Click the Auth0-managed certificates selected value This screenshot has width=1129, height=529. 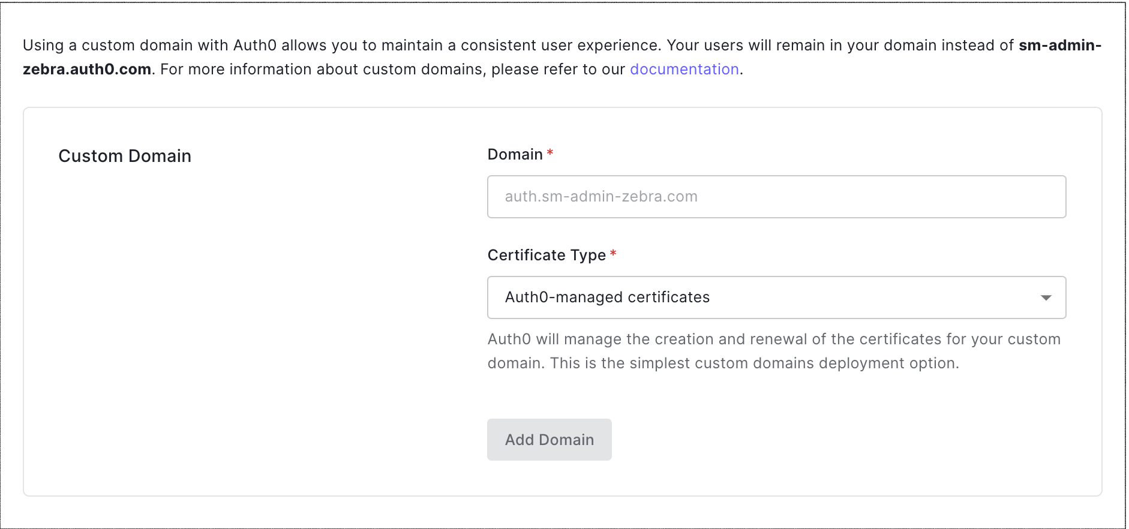pos(607,297)
